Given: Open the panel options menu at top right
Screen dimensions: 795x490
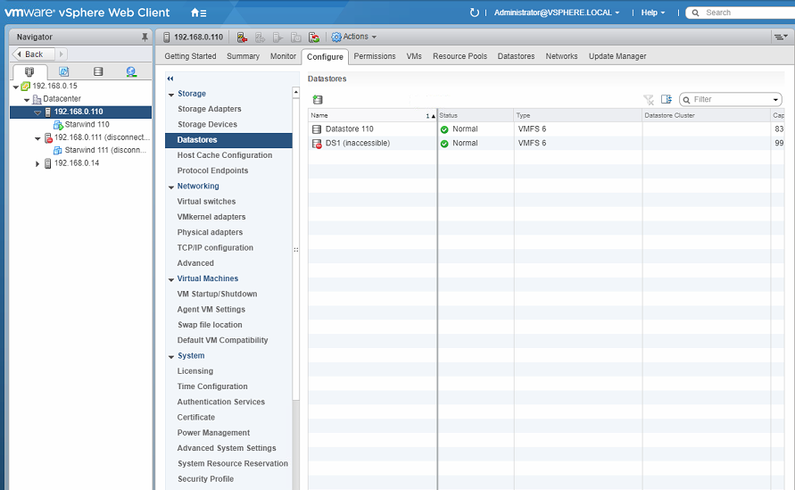Looking at the screenshot, I should click(x=781, y=37).
